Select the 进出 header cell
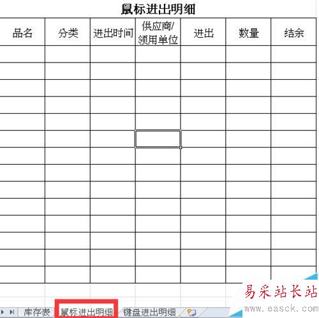The image size is (319, 318). coord(203,32)
